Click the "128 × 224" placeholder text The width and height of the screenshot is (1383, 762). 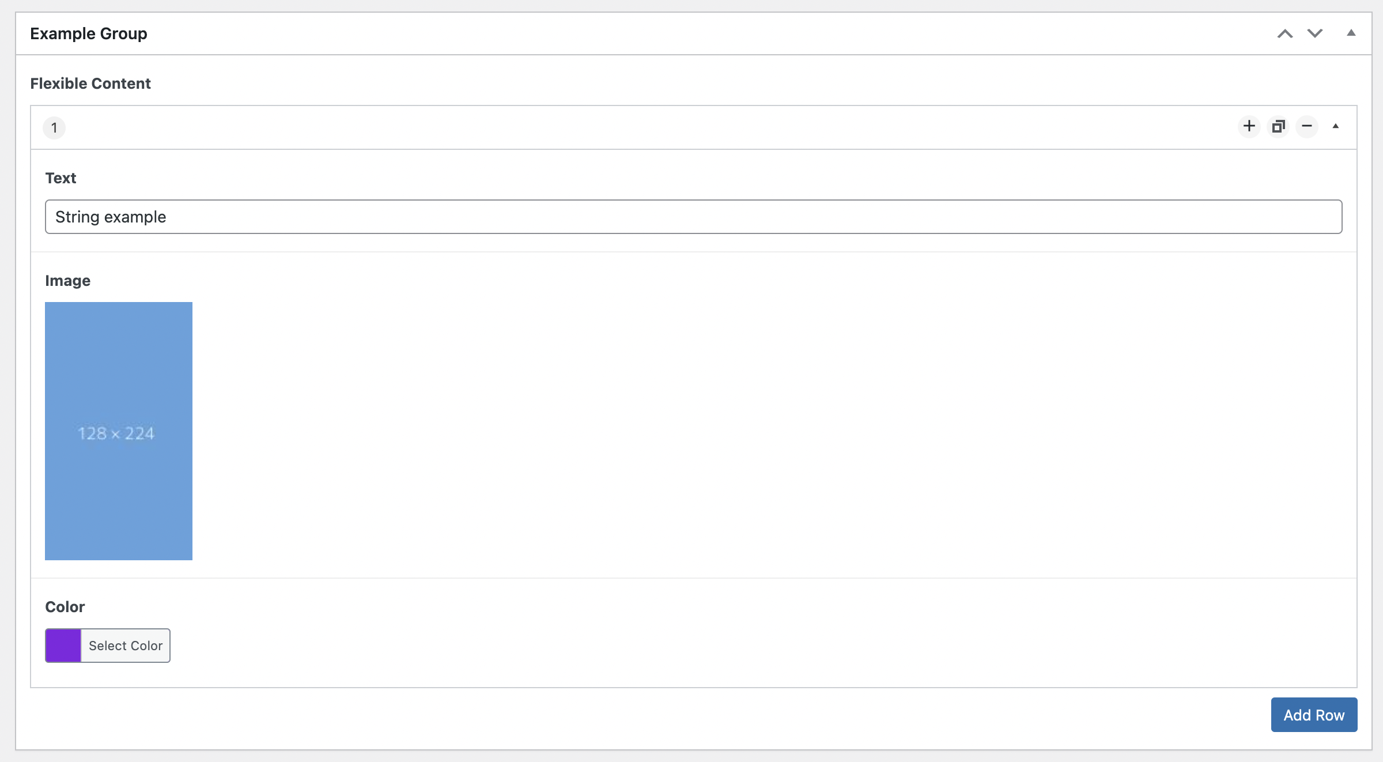tap(116, 433)
